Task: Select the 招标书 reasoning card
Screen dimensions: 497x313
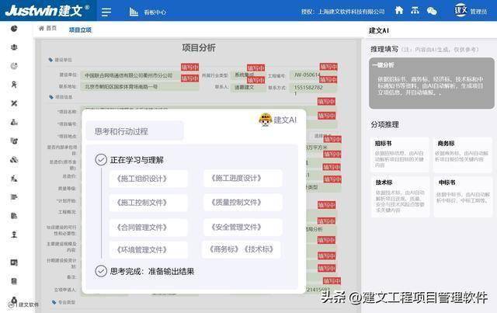Action: (x=400, y=154)
